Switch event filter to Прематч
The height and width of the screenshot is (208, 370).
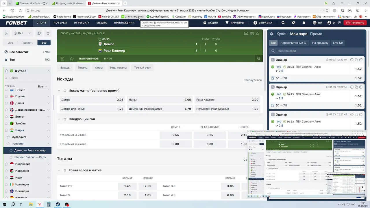coord(27,42)
